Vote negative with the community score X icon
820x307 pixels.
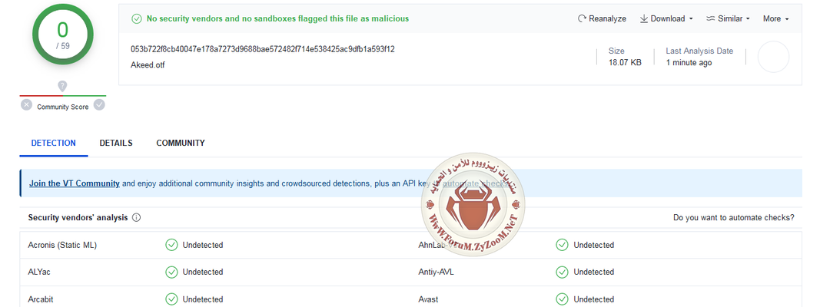point(27,105)
